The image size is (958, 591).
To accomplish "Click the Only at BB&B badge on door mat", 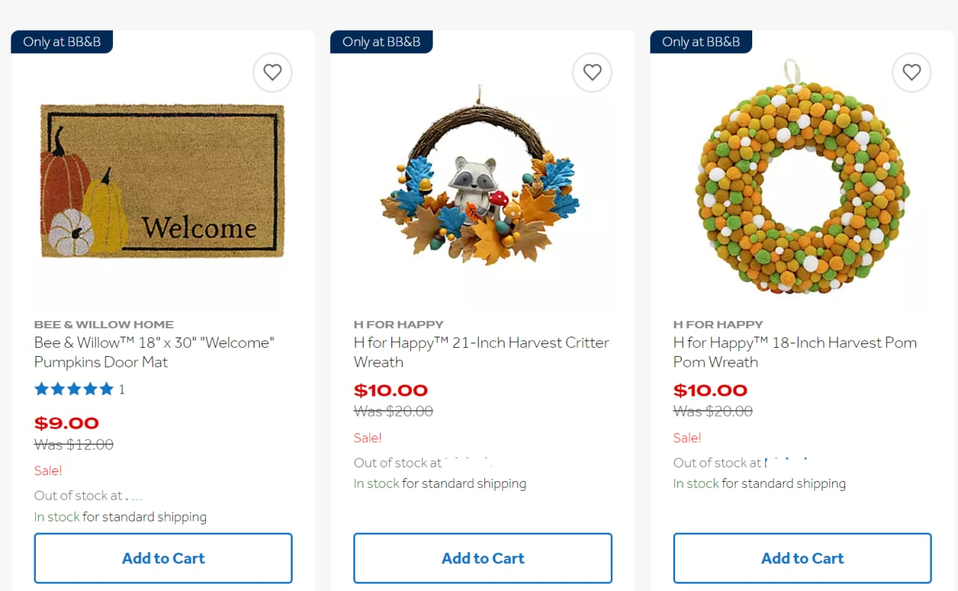I will [62, 42].
